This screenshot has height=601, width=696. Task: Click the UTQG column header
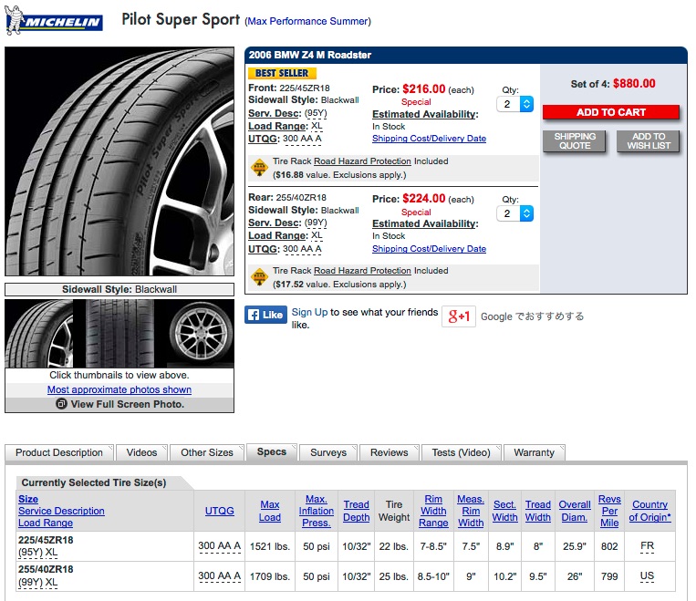pyautogui.click(x=219, y=511)
